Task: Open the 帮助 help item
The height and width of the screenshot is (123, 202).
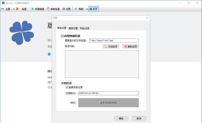Action: point(79,9)
